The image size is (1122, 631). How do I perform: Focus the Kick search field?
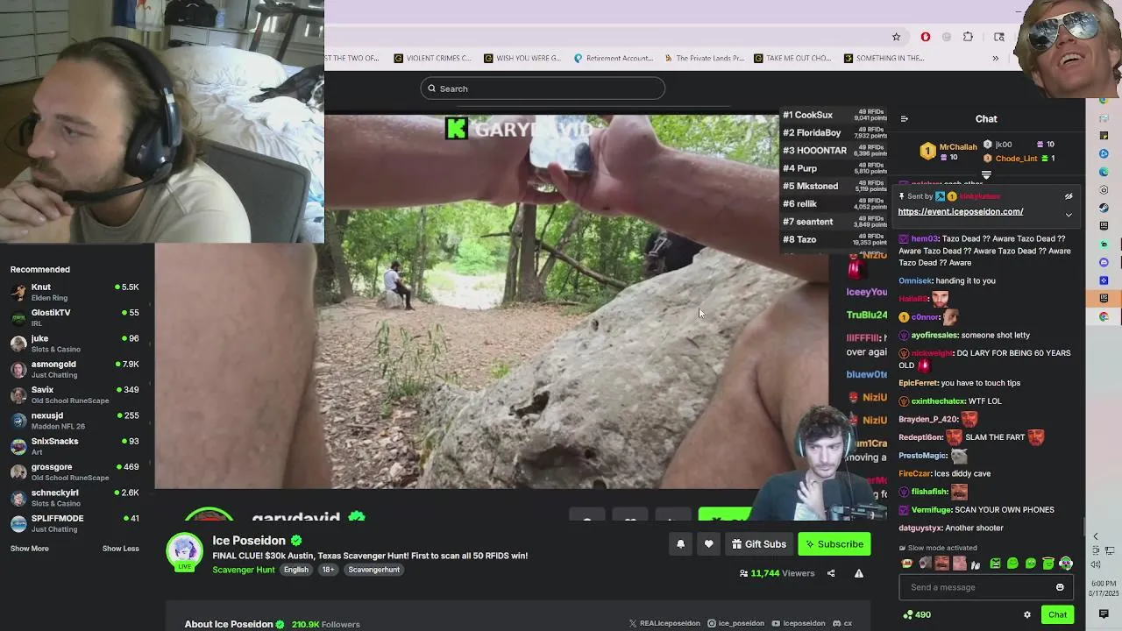click(543, 89)
